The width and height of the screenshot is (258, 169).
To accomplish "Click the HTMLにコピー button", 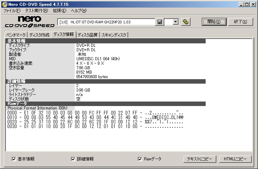I will [x=235, y=159].
